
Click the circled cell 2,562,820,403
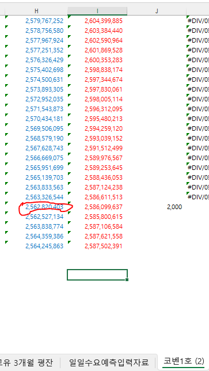44,207
